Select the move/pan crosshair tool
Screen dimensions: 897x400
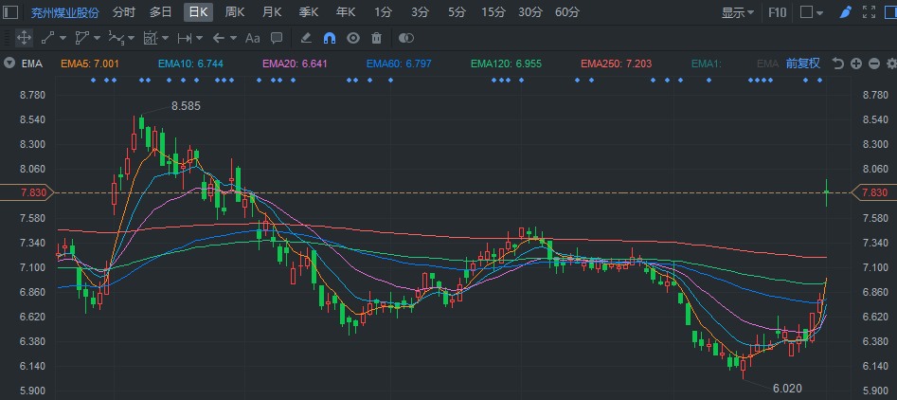[x=24, y=38]
